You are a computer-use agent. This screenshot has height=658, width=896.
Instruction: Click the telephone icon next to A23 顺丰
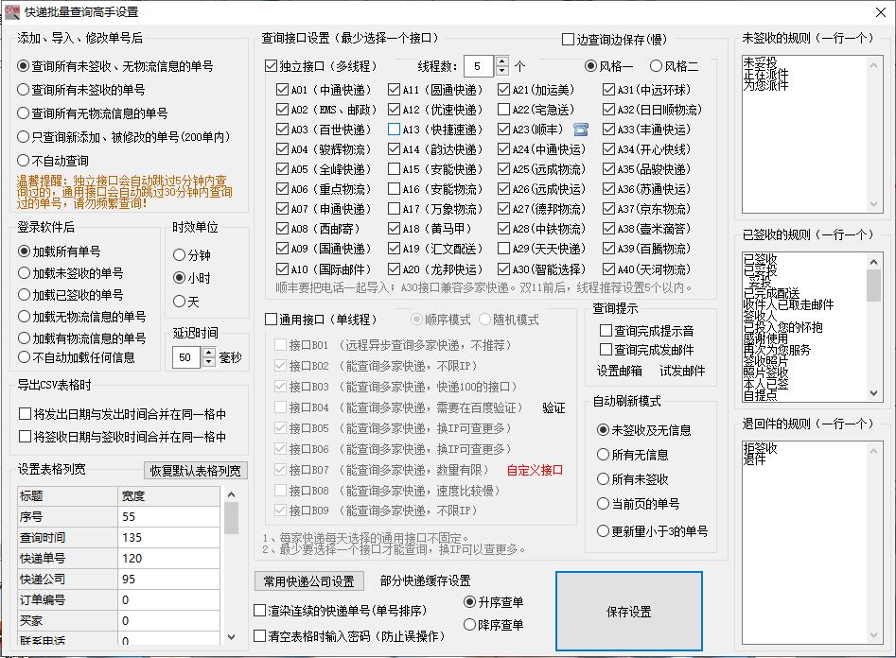click(581, 130)
